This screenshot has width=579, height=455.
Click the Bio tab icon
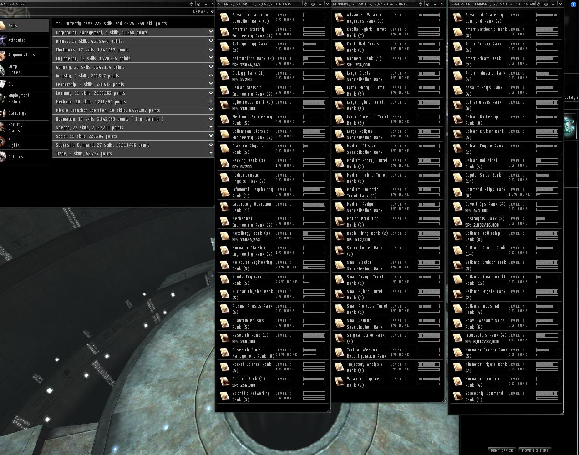coord(3,84)
